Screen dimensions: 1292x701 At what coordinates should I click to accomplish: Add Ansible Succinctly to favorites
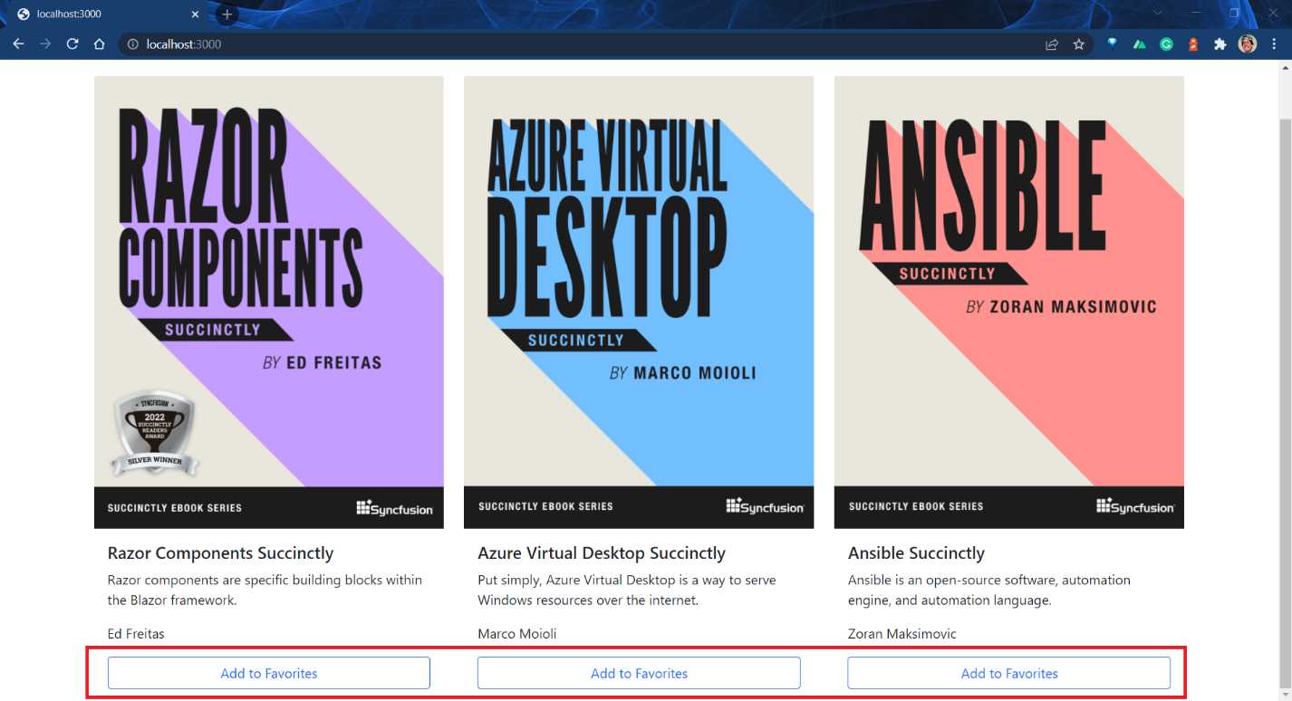[x=1008, y=673]
